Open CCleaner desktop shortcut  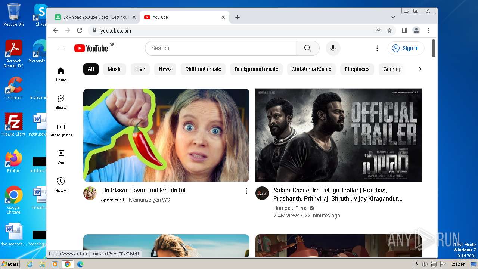pos(13,88)
